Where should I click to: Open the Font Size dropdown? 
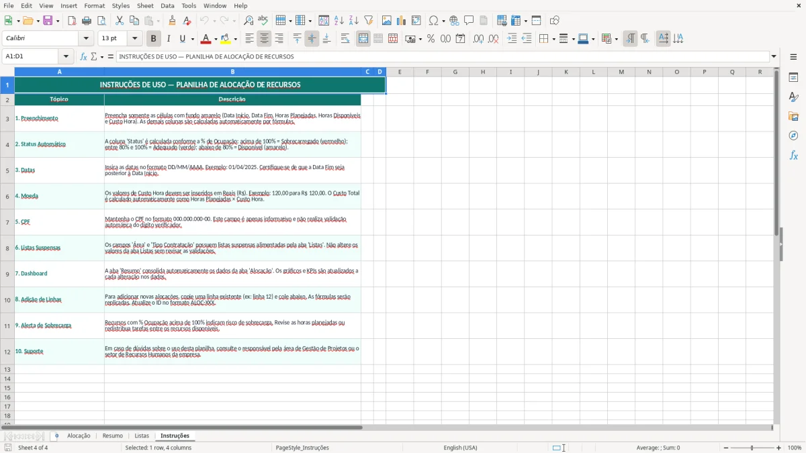click(135, 39)
